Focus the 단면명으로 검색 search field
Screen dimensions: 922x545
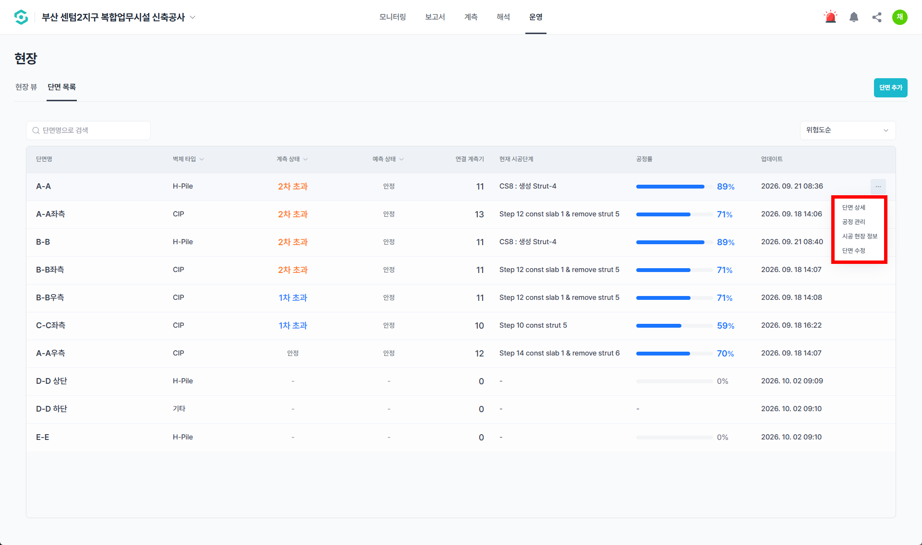tap(88, 130)
